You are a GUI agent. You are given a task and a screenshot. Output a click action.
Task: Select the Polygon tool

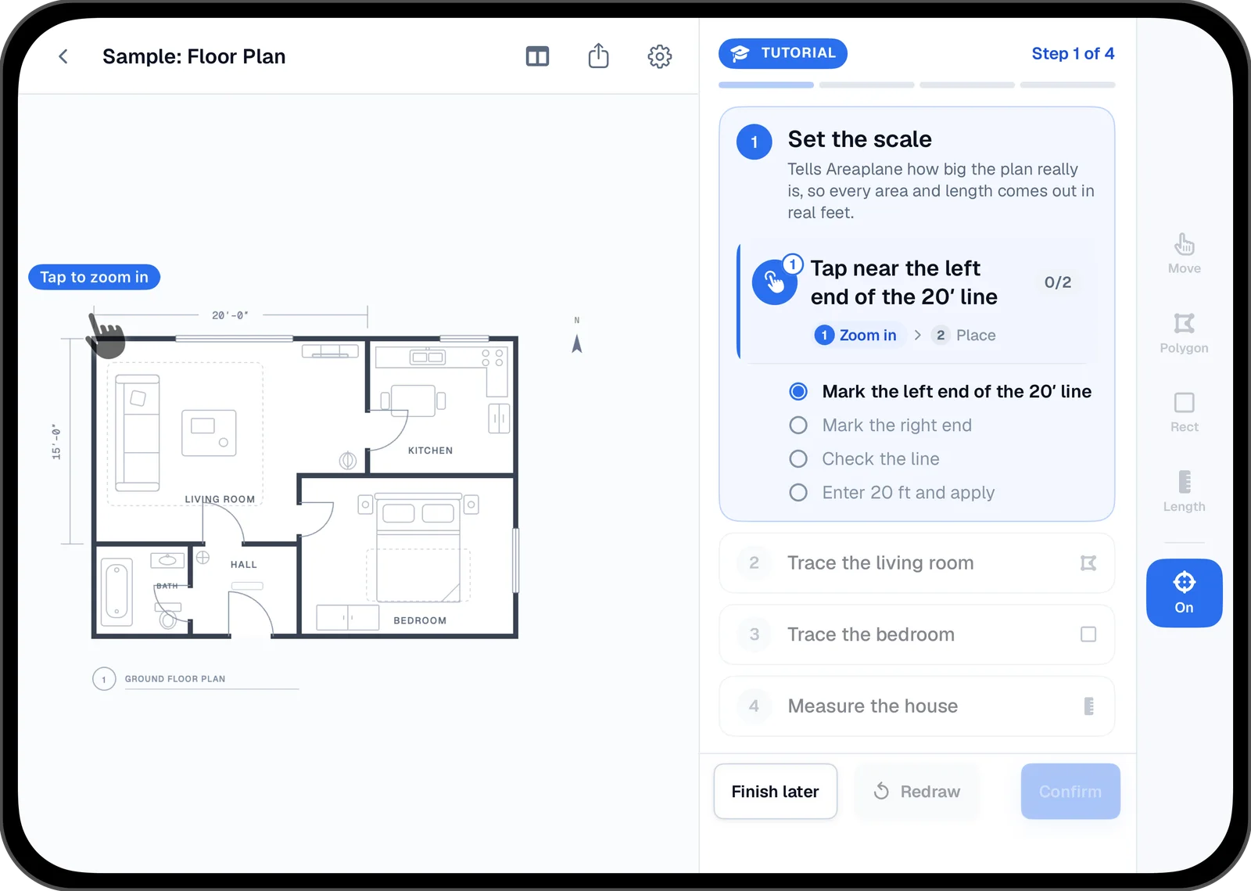(x=1184, y=333)
